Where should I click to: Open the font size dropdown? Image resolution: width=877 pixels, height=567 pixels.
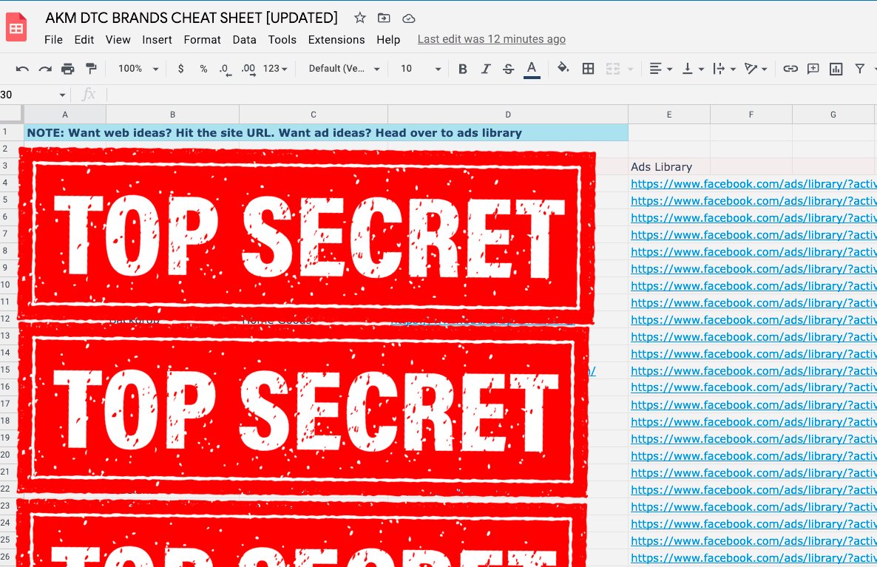[421, 69]
